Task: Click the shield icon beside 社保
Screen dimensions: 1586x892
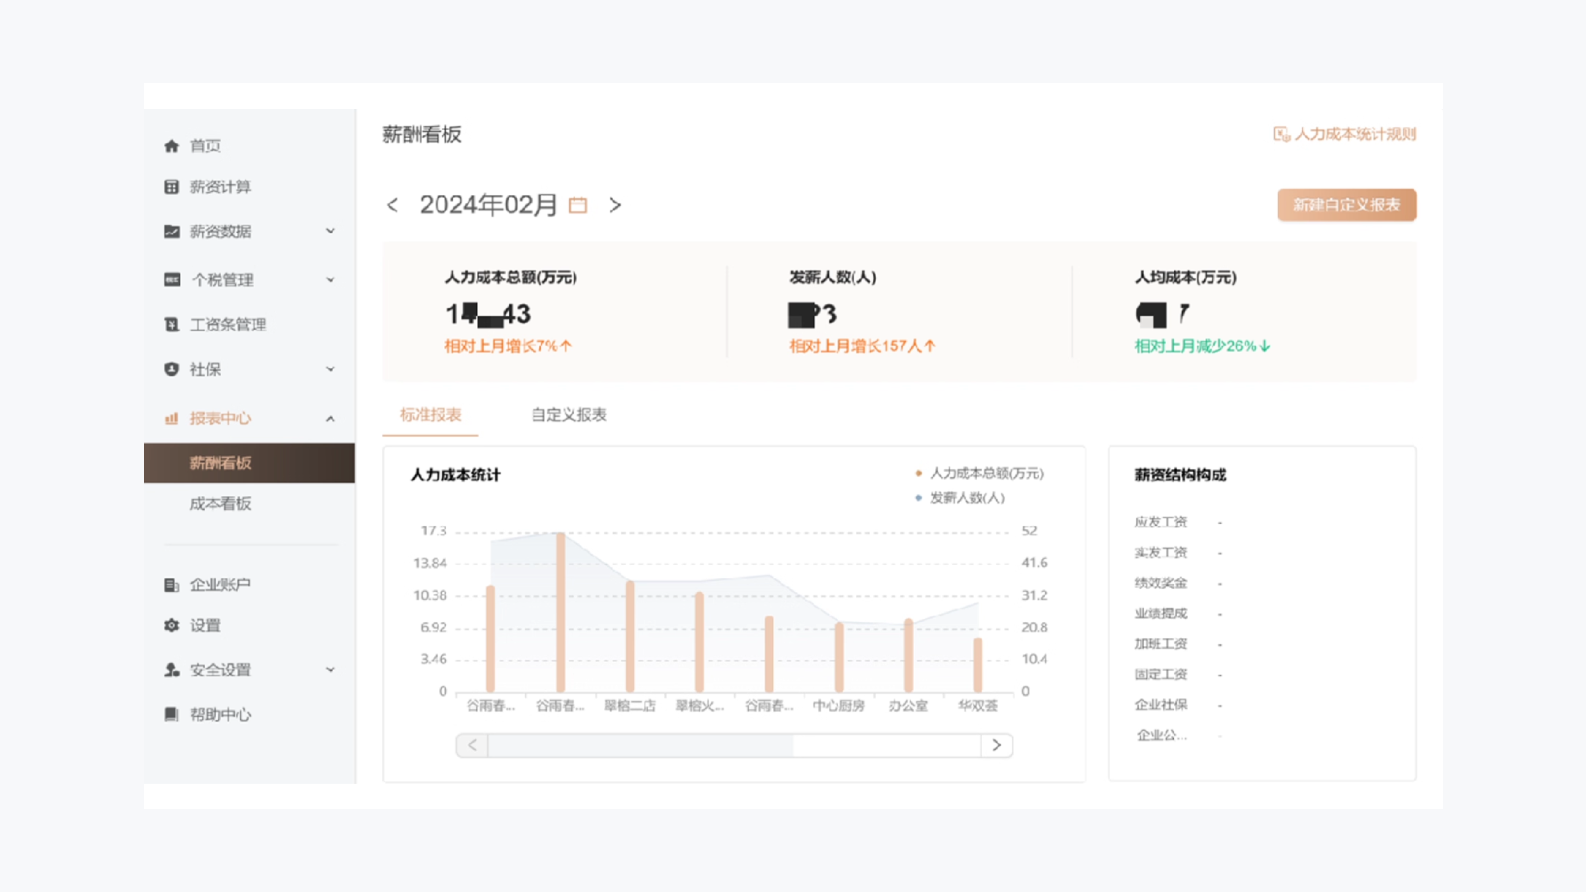Action: click(171, 369)
